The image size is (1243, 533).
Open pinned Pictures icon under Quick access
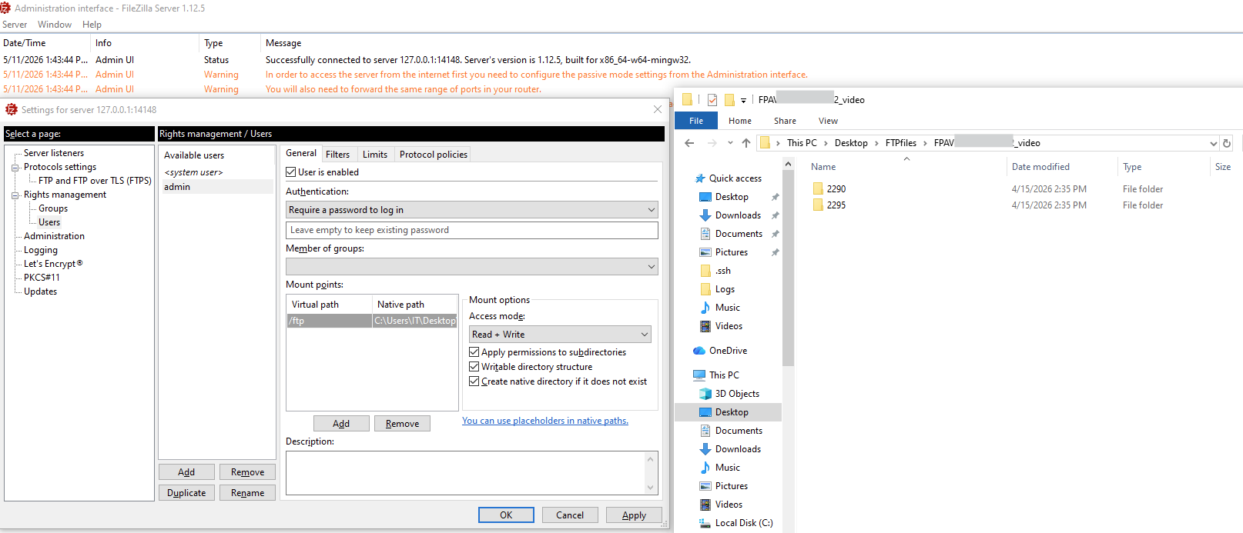[x=705, y=252]
